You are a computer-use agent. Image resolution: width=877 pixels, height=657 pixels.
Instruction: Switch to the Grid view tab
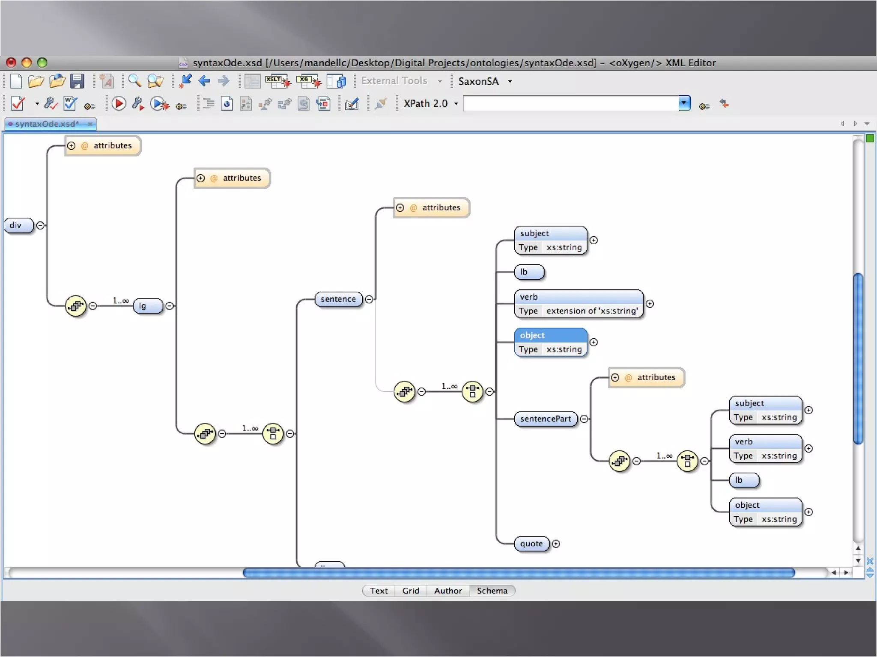(411, 591)
